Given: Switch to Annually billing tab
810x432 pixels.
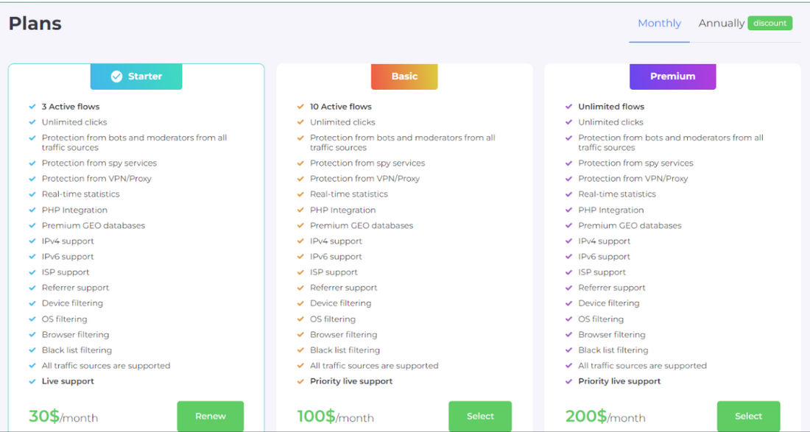Looking at the screenshot, I should (x=721, y=24).
